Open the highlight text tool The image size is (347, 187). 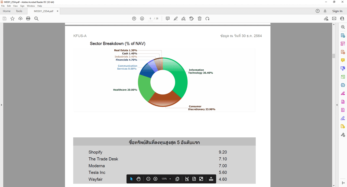(176, 19)
